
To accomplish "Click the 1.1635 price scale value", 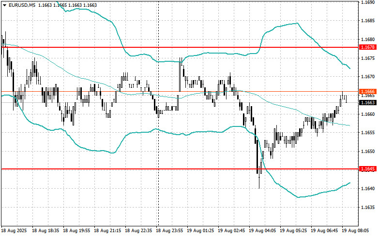I will pyautogui.click(x=368, y=207).
